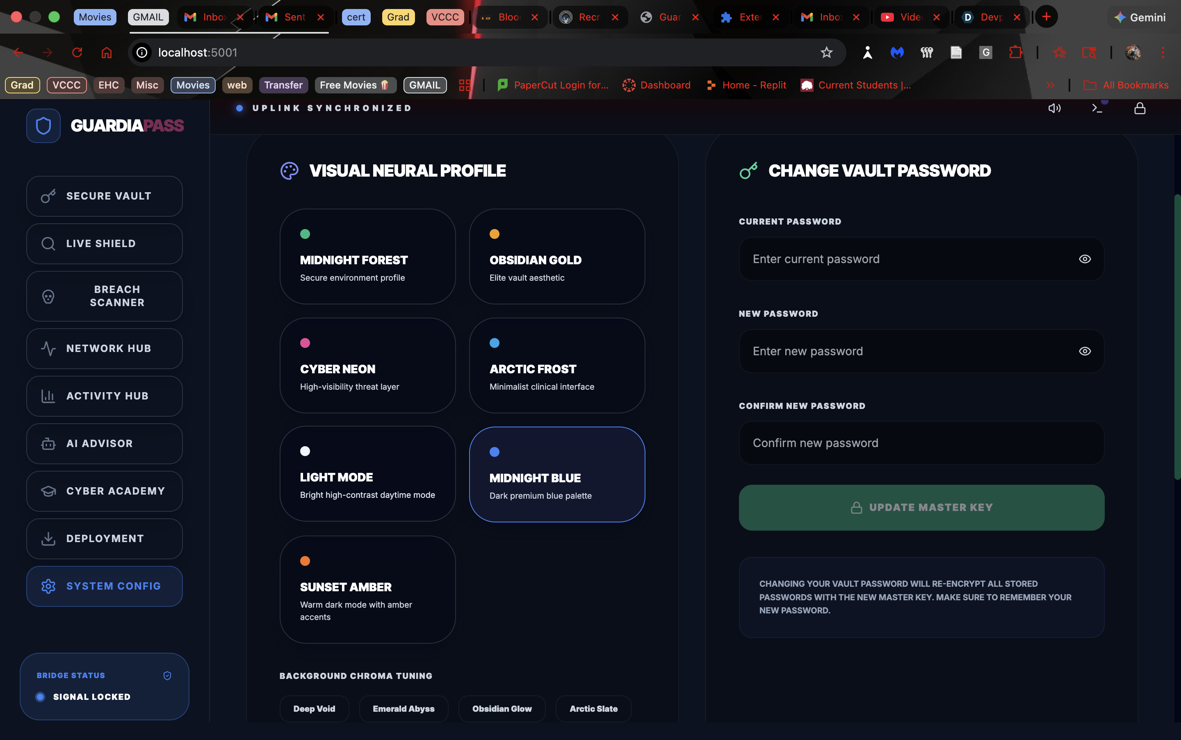Open the Chrome three-dot menu
The width and height of the screenshot is (1181, 740).
(1163, 52)
